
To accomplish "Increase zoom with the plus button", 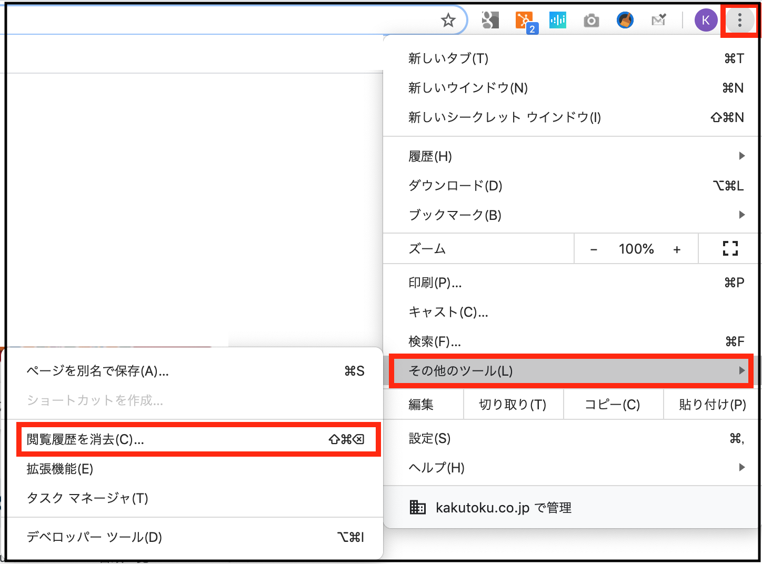I will tap(677, 249).
